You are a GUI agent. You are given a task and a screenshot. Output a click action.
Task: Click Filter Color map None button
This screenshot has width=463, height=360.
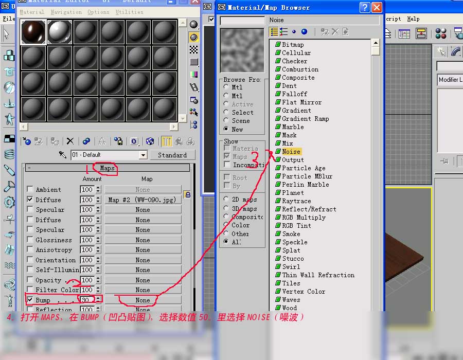pyautogui.click(x=143, y=290)
